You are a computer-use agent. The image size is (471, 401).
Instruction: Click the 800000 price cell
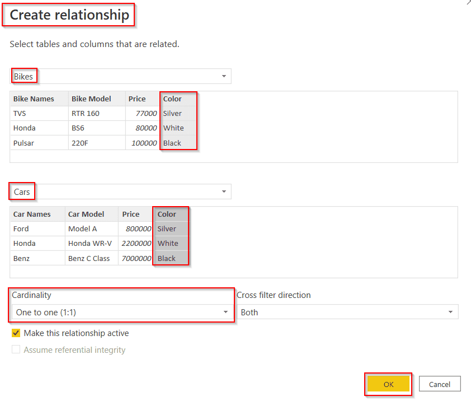point(136,229)
